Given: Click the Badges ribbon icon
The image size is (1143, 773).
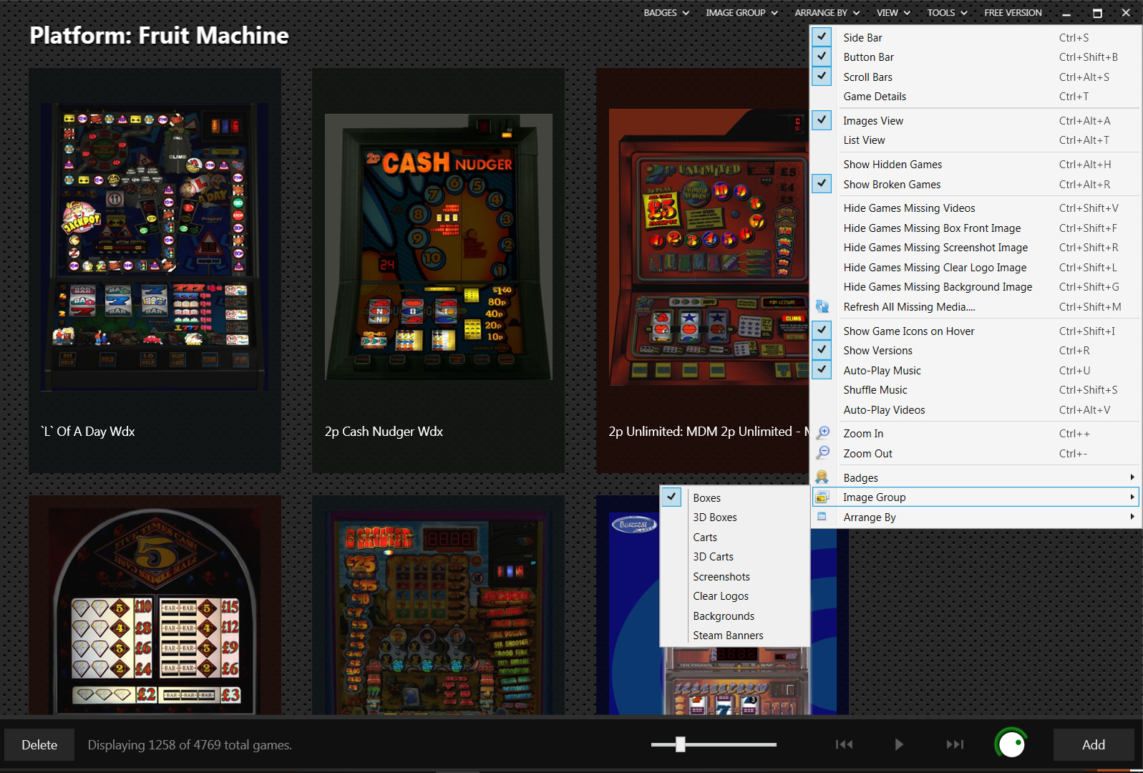Looking at the screenshot, I should pos(822,477).
